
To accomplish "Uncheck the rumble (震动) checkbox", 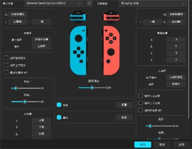I will (x=59, y=117).
